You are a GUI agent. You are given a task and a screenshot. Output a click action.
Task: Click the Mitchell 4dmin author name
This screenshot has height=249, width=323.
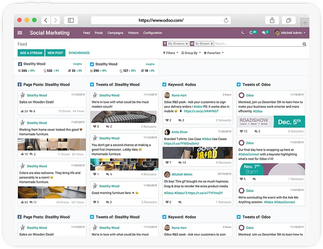pyautogui.click(x=182, y=174)
